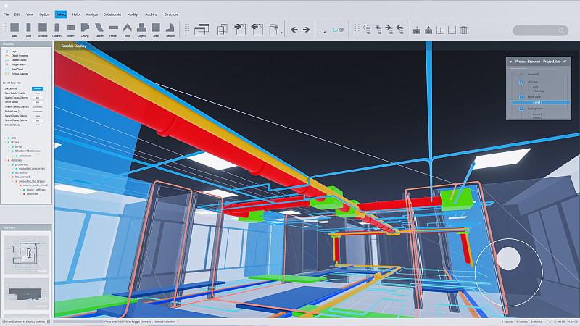Screen dimensions: 580x326
Task: Click the white navigation joystick circle
Action: pyautogui.click(x=509, y=259)
